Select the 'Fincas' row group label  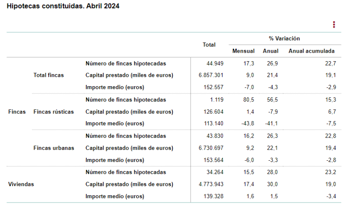pyautogui.click(x=17, y=112)
